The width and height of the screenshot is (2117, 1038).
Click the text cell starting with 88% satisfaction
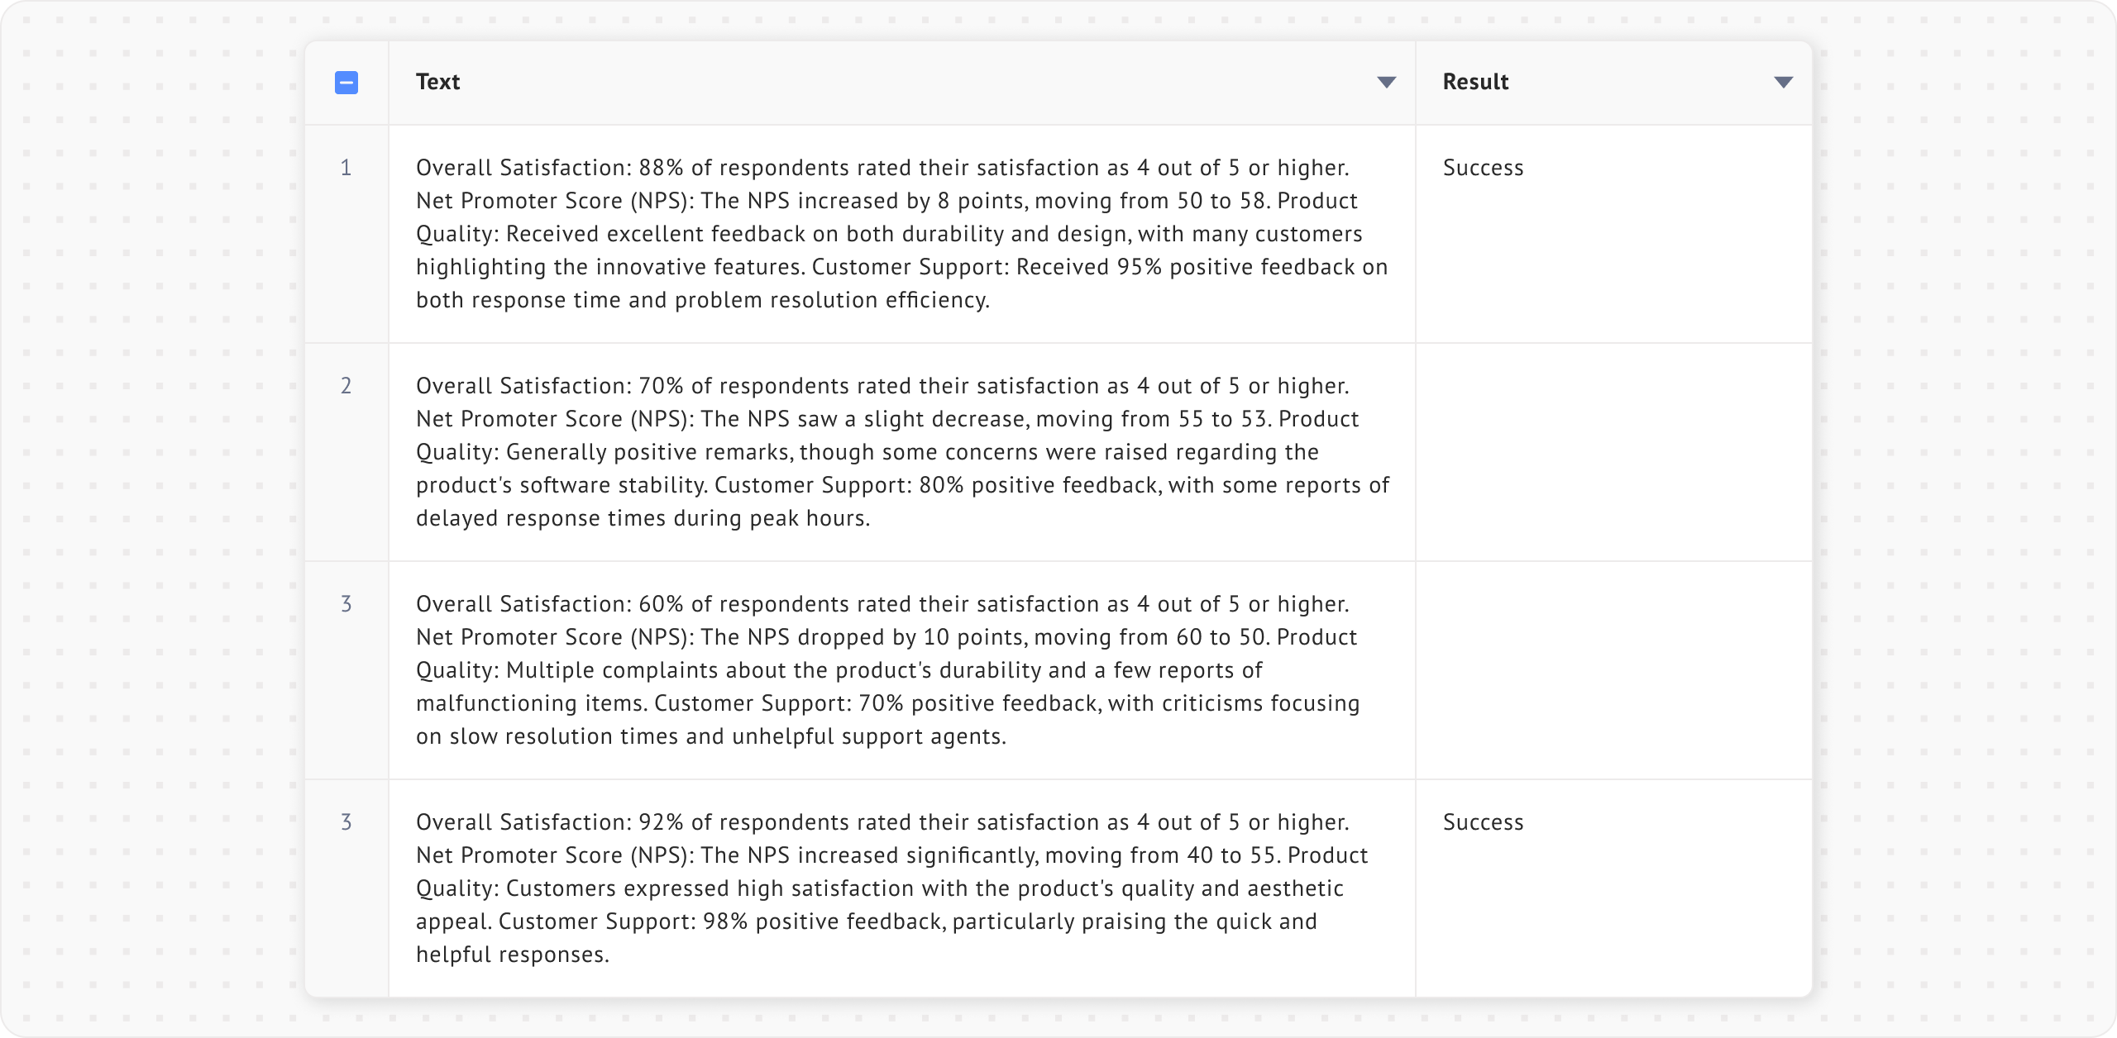click(901, 234)
